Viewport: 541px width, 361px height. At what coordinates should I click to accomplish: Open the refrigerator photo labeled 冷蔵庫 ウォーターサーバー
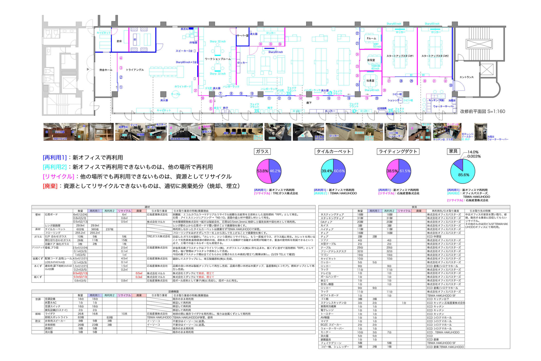click(481, 132)
